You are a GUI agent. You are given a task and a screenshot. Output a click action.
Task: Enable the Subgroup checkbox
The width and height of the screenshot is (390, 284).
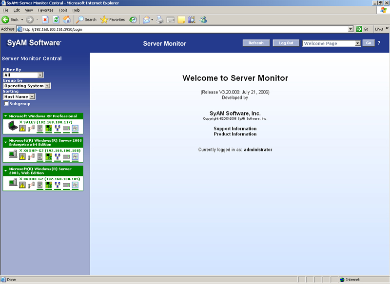[x=6, y=104]
